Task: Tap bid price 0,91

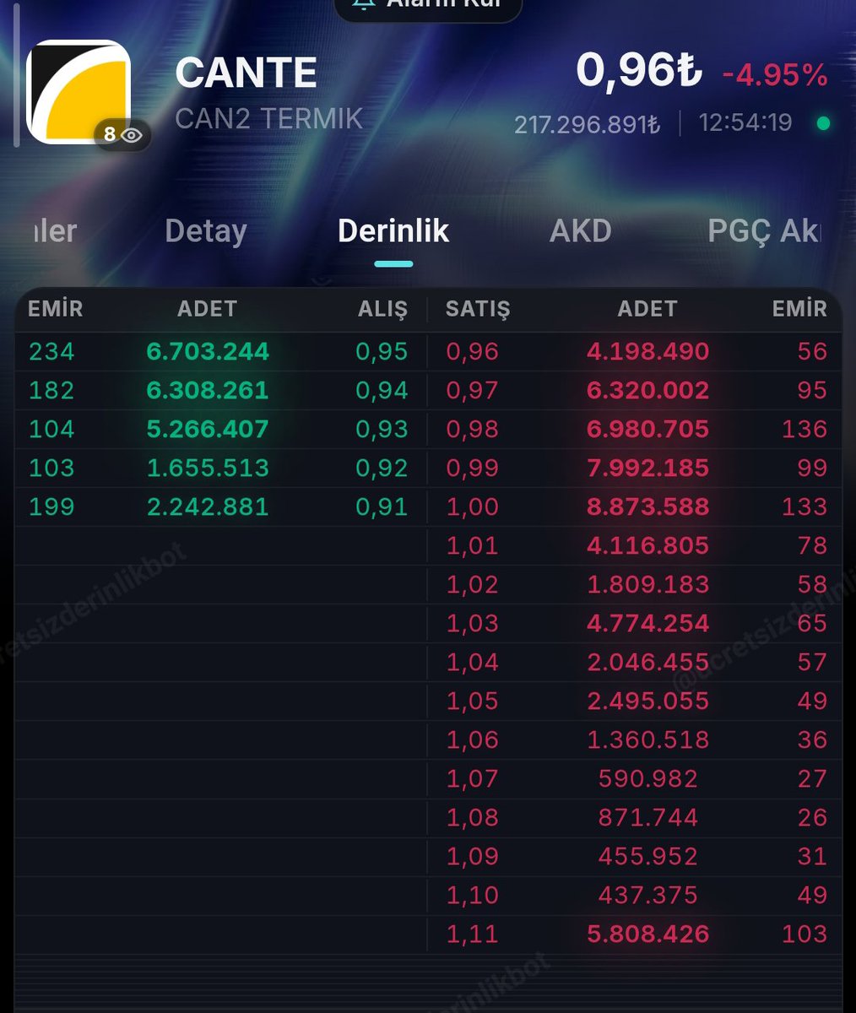Action: tap(382, 506)
